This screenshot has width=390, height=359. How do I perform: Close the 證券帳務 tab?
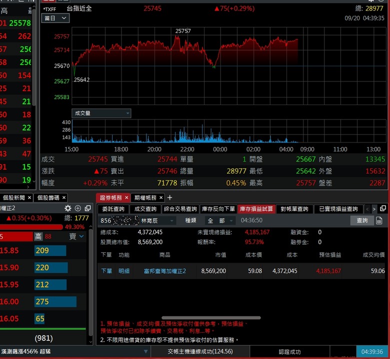[x=126, y=197]
